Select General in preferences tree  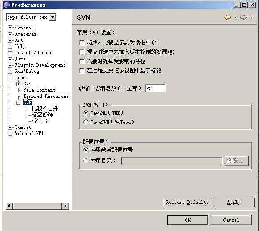pos(24,28)
